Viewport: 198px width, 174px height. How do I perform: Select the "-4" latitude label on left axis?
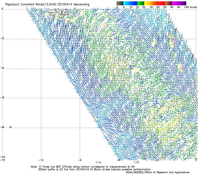coord(2,68)
